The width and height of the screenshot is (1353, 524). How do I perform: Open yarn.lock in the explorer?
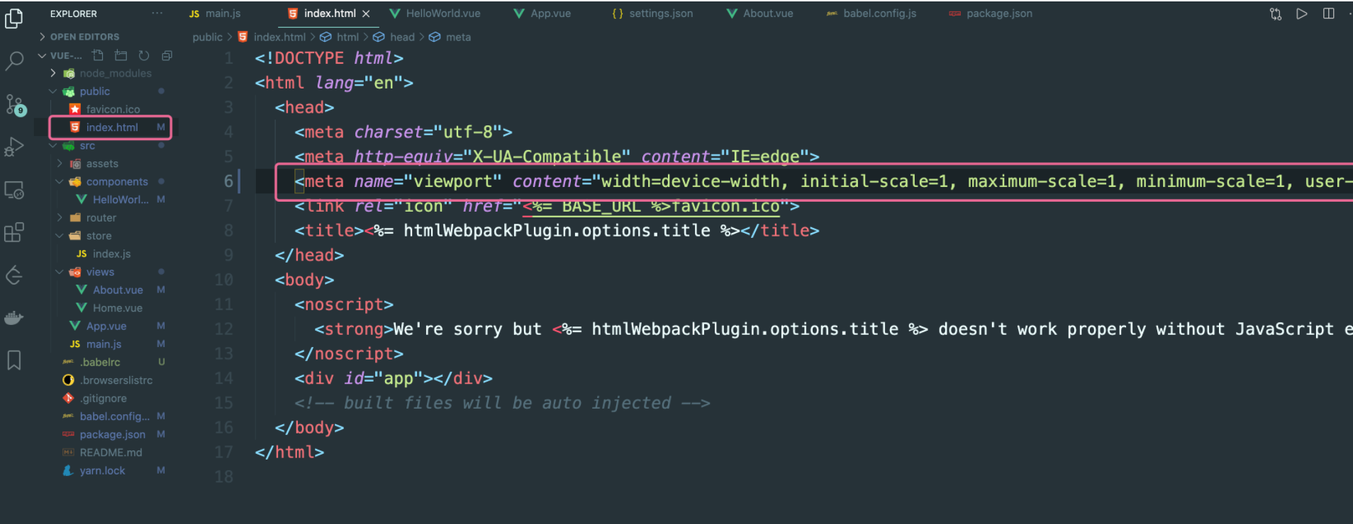[94, 471]
